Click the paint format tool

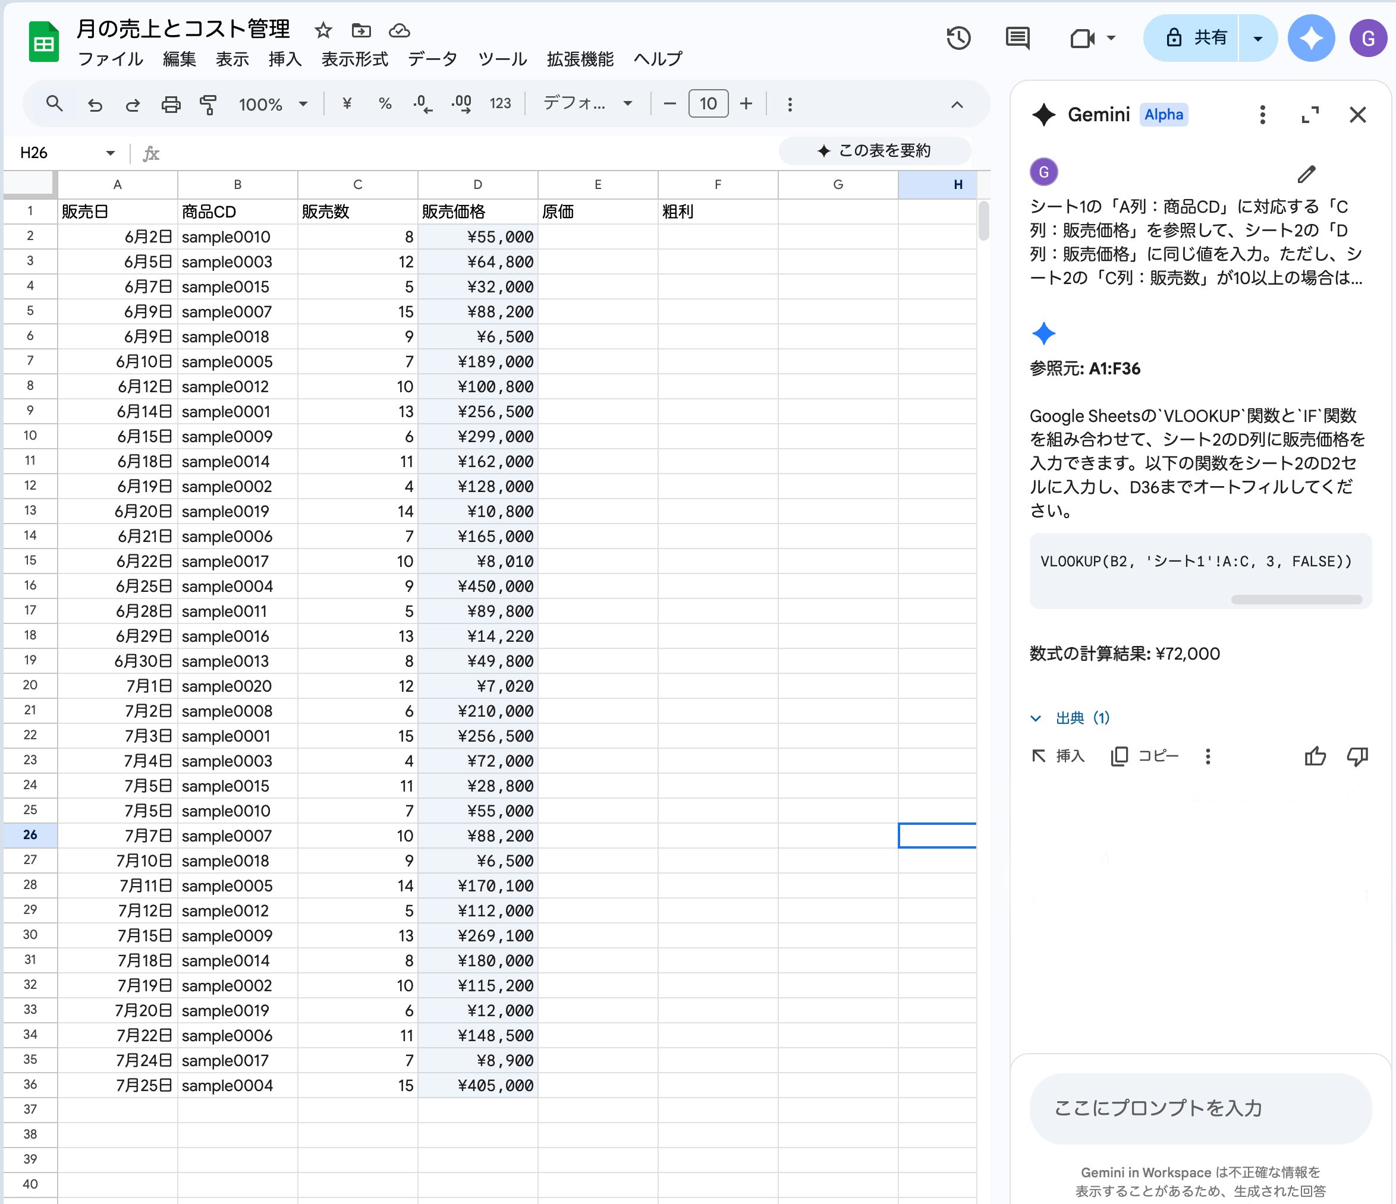209,105
